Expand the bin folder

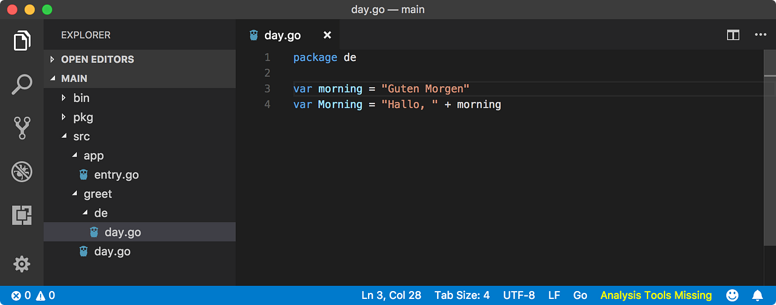point(81,98)
